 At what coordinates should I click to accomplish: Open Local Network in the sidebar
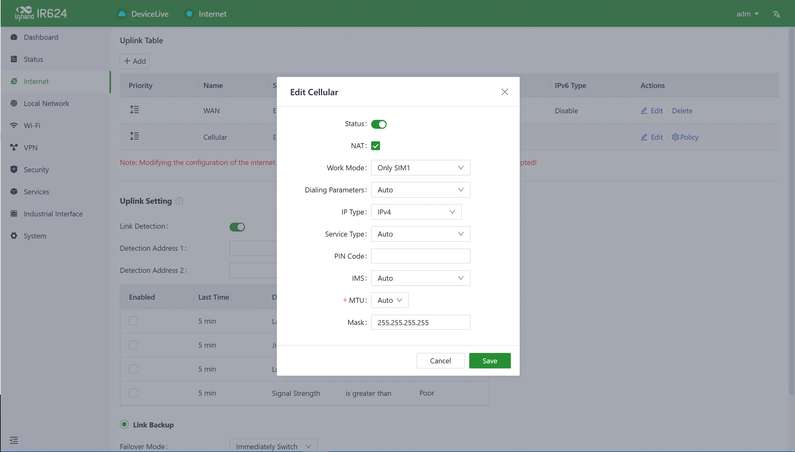coord(56,103)
